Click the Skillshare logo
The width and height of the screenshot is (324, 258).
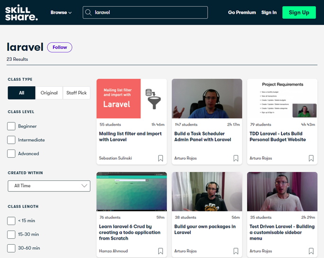21,13
